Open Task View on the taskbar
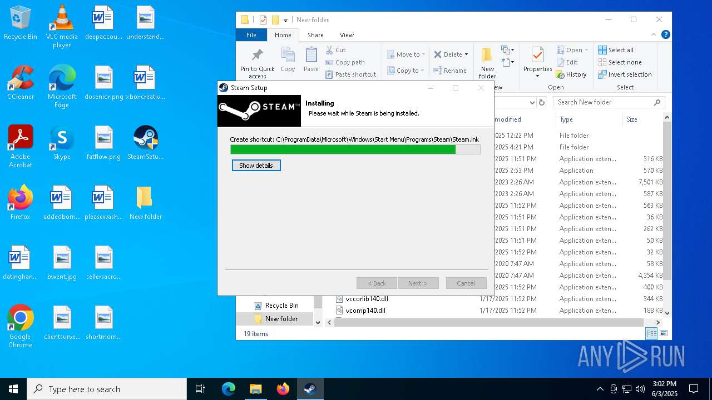Viewport: 712px width, 400px height. click(200, 389)
